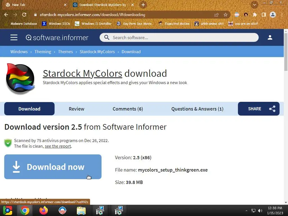Close the Download Stardock MyColors tab

click(132, 5)
